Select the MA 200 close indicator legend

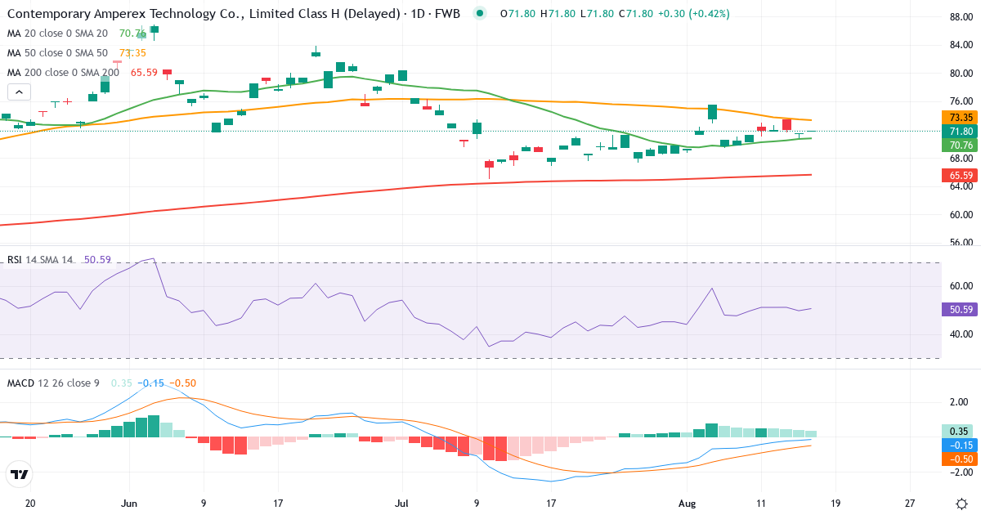coord(63,73)
